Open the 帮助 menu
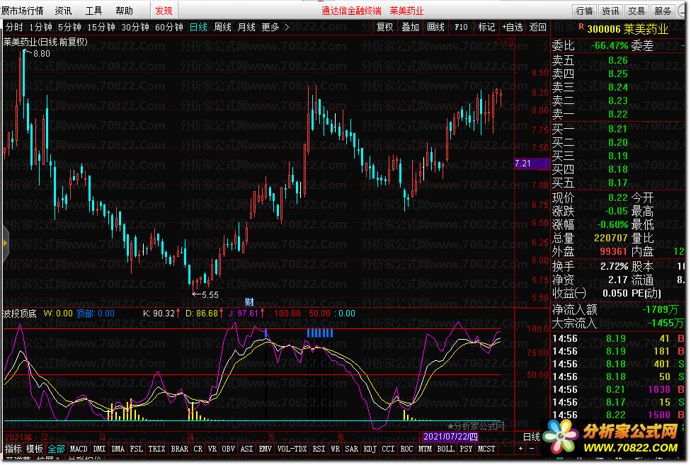 [x=125, y=11]
